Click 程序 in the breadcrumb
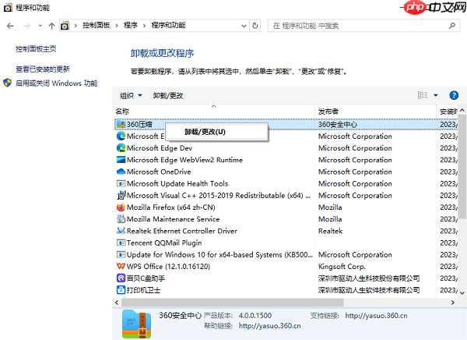This screenshot has height=340, width=467. pyautogui.click(x=131, y=26)
